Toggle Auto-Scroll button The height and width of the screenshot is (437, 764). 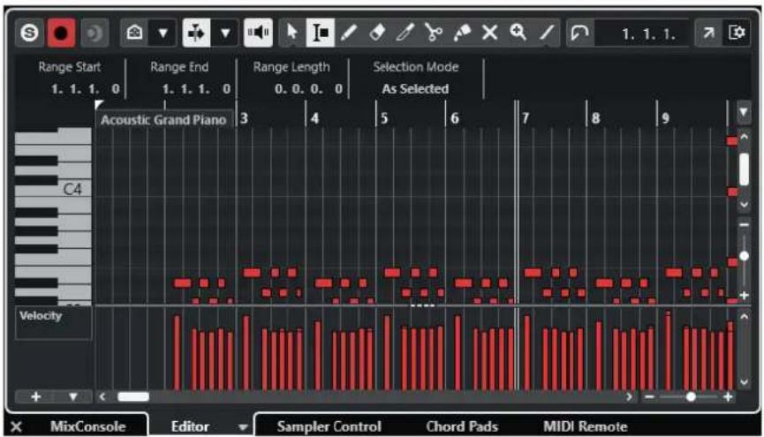196,34
